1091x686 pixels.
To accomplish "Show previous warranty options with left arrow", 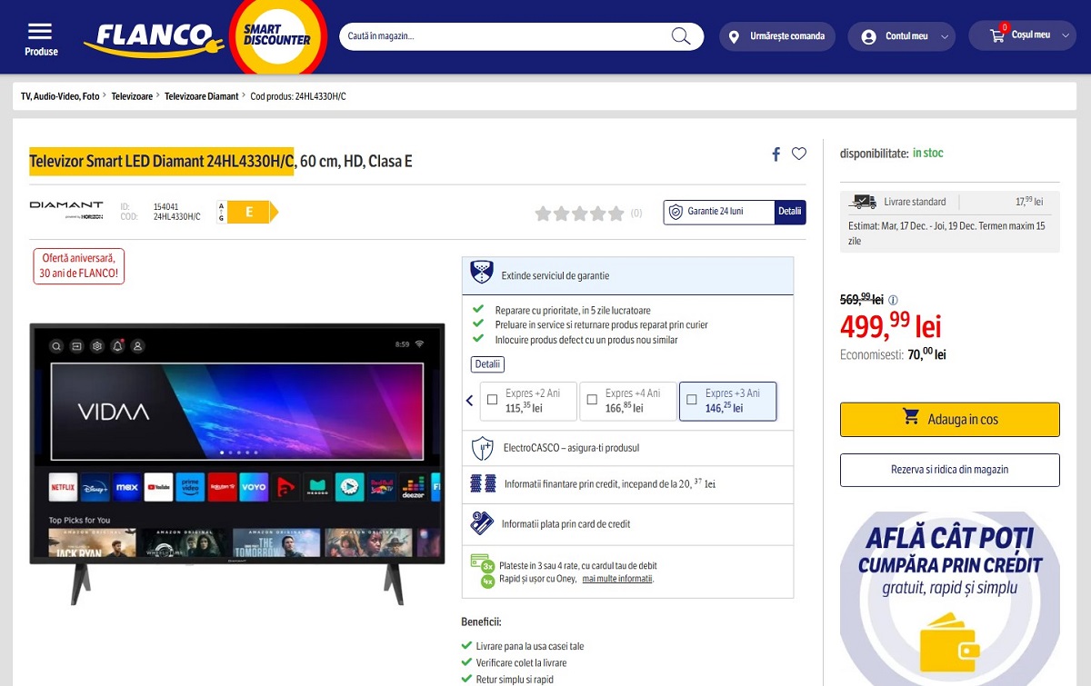I will pos(470,400).
